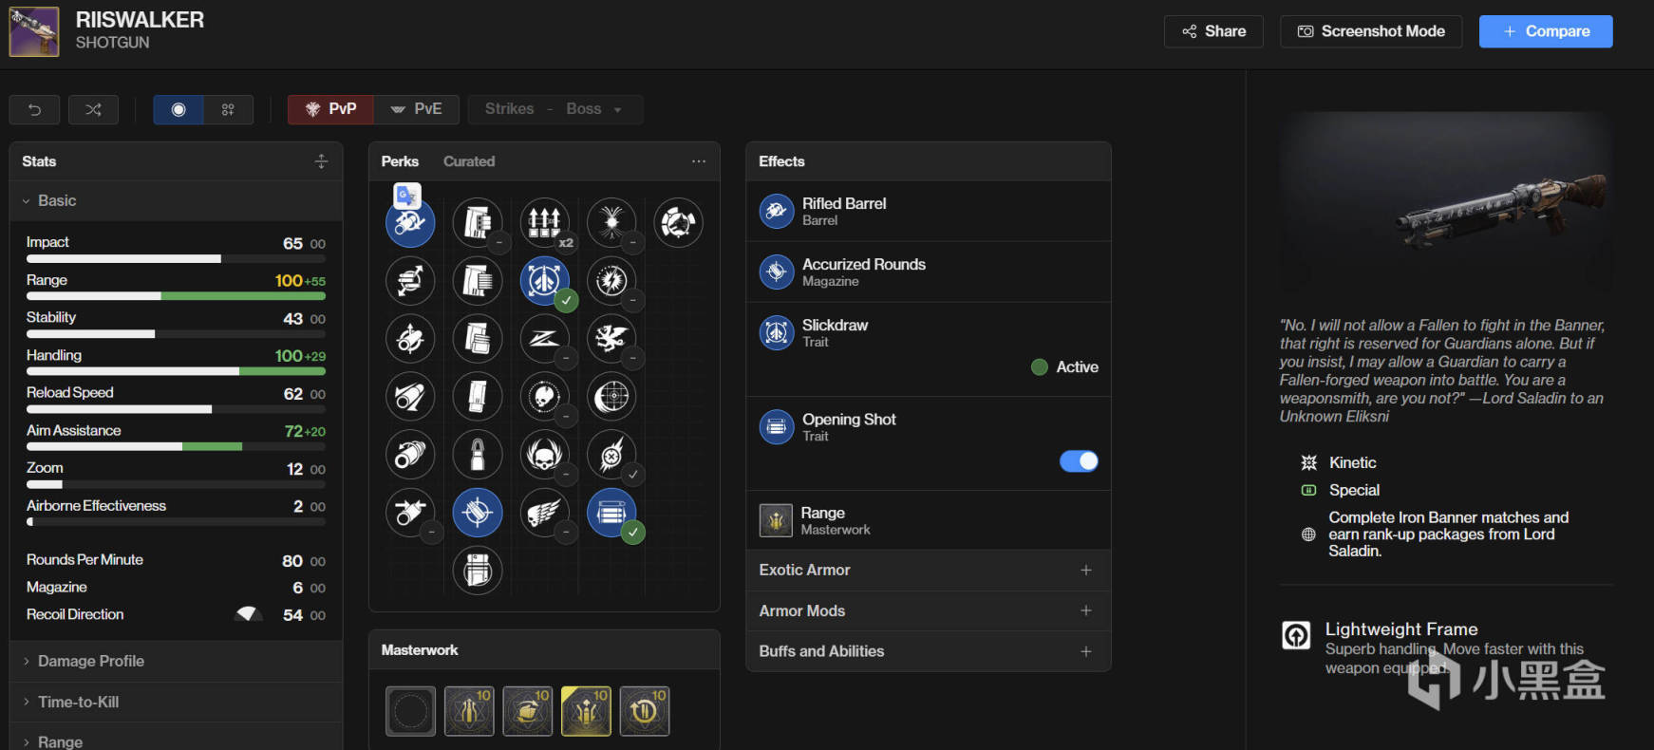Open the Strikes - Boss dropdown
The image size is (1654, 750).
[x=555, y=109]
